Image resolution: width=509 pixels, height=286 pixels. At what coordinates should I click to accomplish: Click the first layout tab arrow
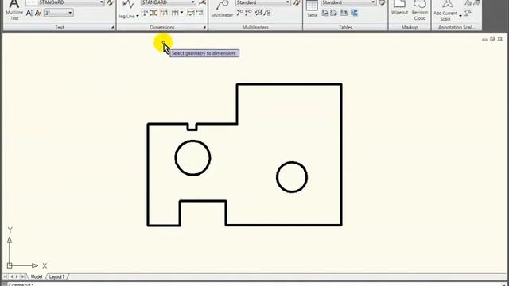[6, 276]
